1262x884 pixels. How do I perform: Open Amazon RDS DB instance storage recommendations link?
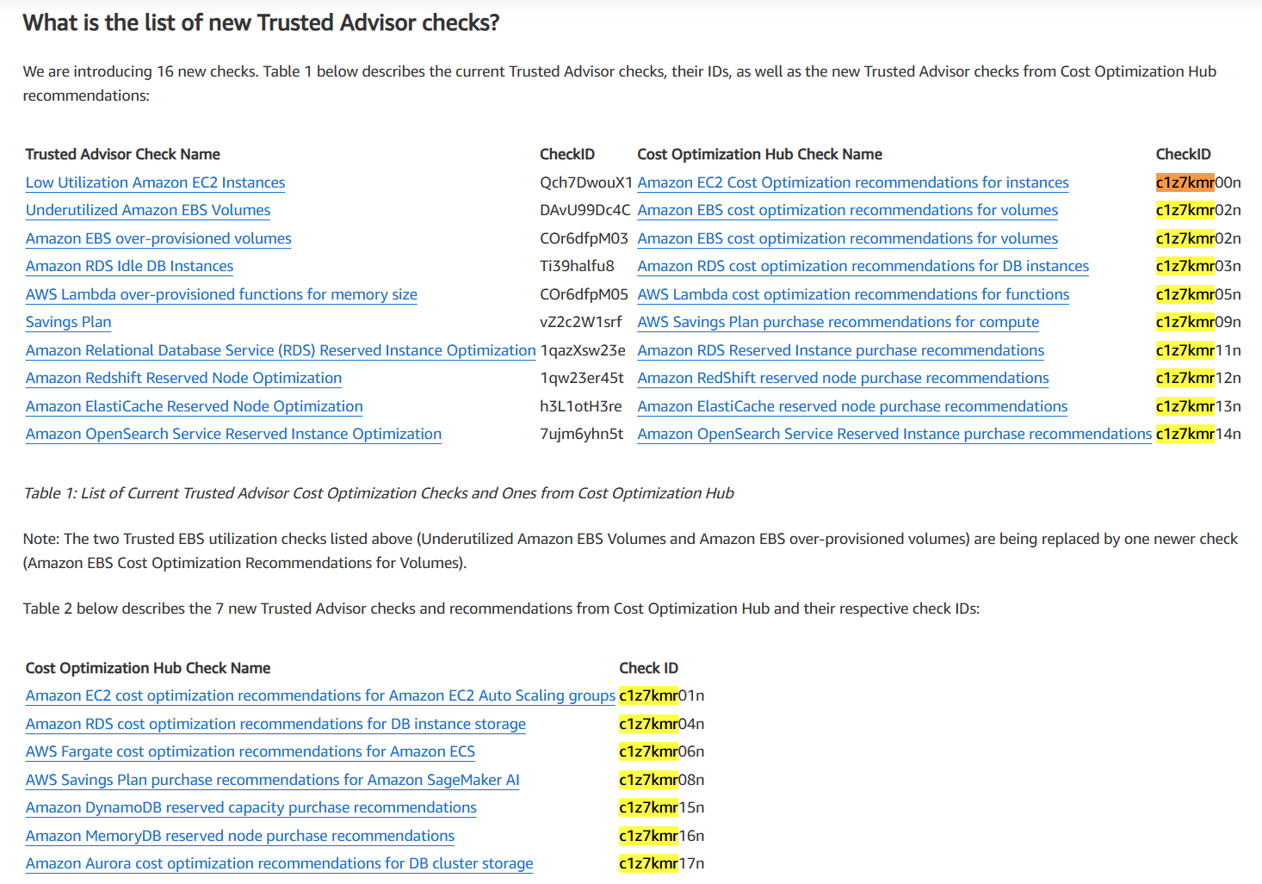[275, 724]
